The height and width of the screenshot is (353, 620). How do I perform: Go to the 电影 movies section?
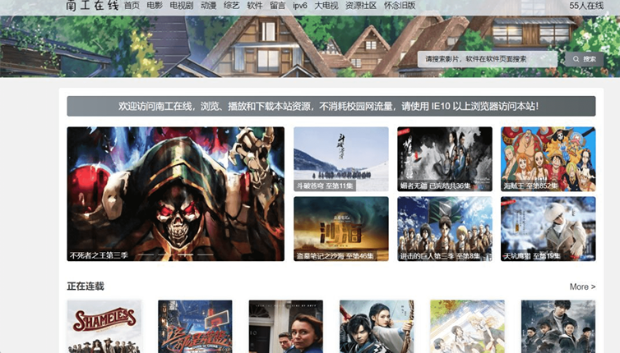pos(155,6)
